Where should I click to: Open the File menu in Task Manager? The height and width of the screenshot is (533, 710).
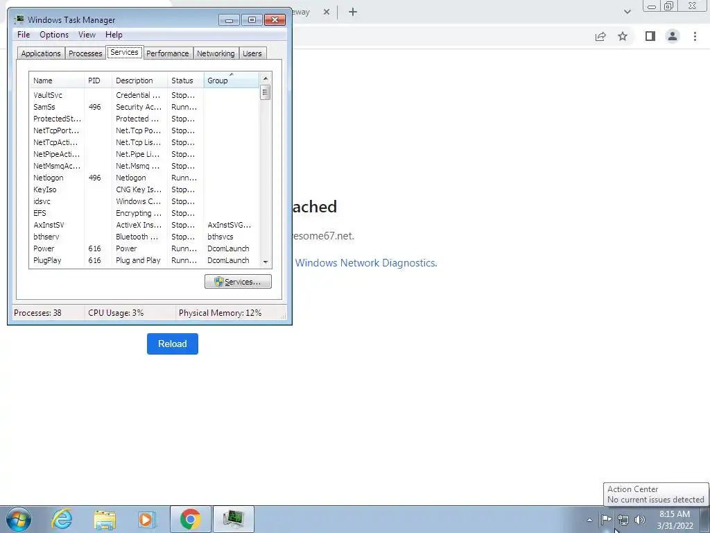tap(24, 35)
